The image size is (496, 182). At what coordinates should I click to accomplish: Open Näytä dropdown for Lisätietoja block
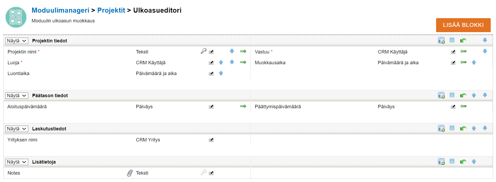[x=17, y=162]
